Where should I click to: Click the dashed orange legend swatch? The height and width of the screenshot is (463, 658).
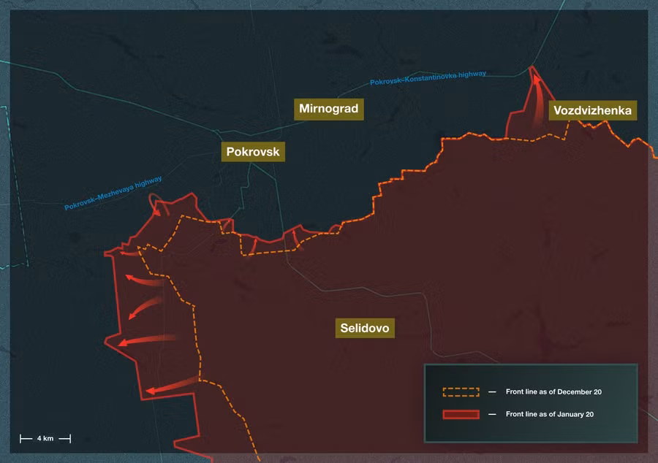461,392
